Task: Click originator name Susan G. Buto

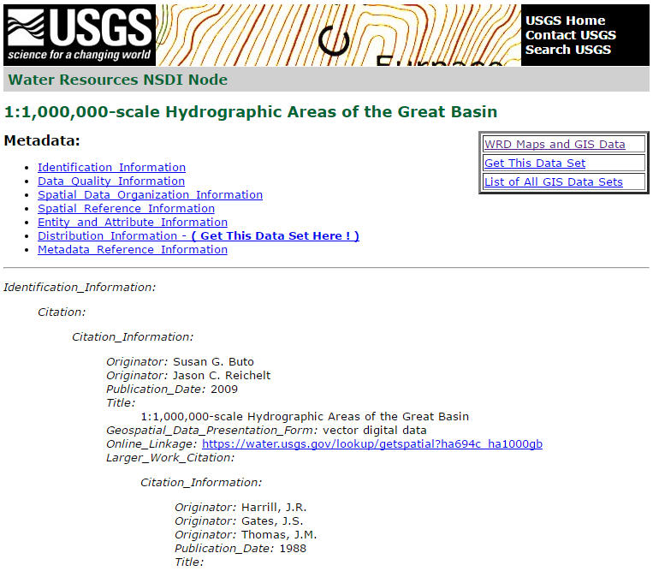Action: click(213, 362)
